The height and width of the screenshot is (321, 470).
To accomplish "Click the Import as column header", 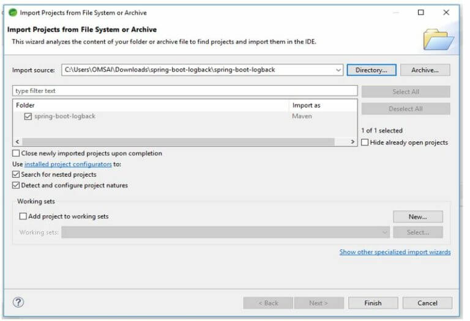I will pyautogui.click(x=323, y=105).
